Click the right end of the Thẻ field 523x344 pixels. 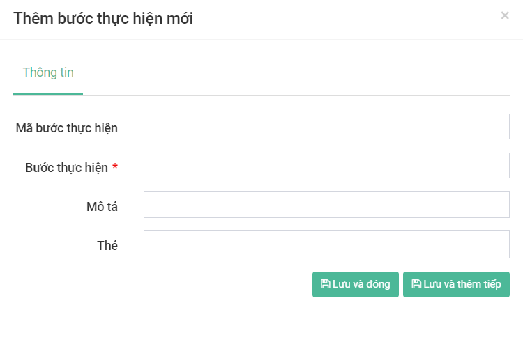tap(499, 244)
